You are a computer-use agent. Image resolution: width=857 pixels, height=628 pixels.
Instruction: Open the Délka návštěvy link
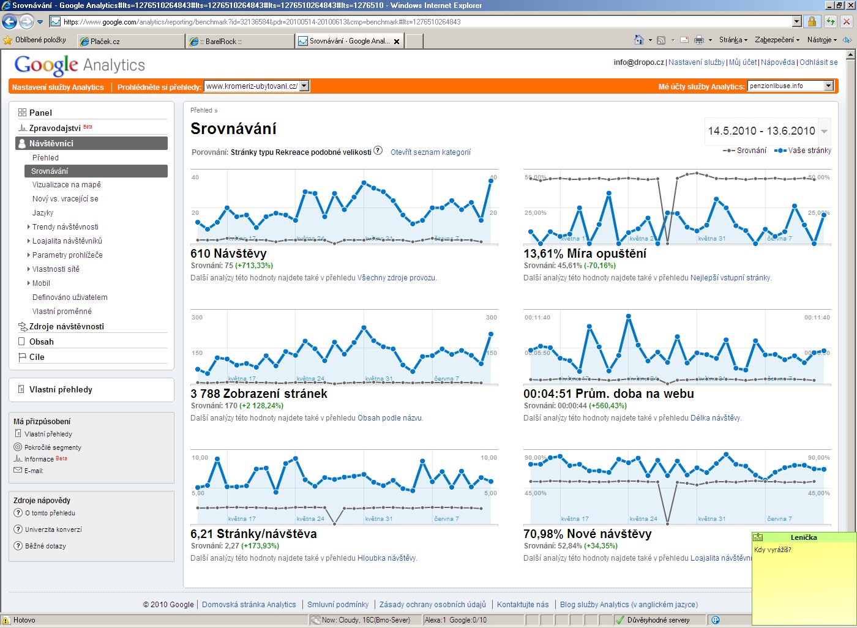pos(715,418)
